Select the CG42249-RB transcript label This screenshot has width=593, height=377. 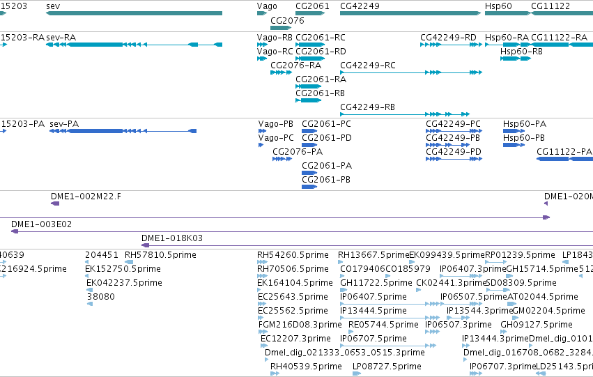click(x=367, y=107)
